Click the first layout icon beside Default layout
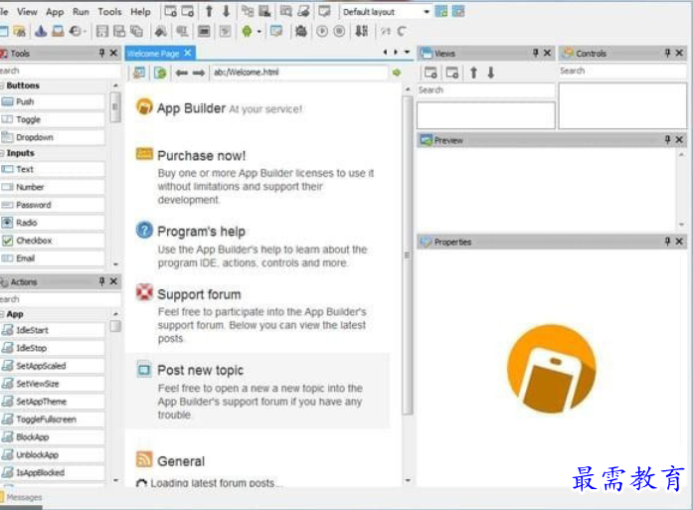 coord(441,12)
